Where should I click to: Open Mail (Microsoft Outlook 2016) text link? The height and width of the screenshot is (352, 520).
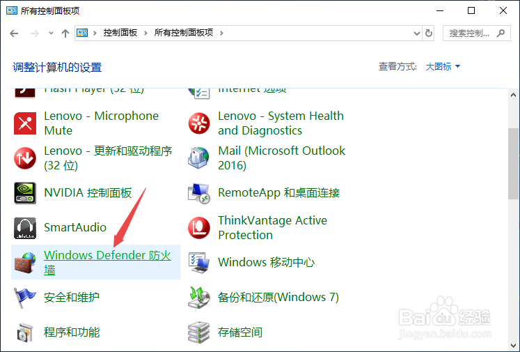[x=281, y=158]
